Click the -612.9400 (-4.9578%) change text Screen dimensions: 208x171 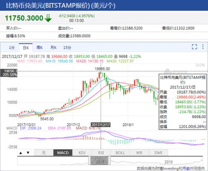[x=77, y=16]
